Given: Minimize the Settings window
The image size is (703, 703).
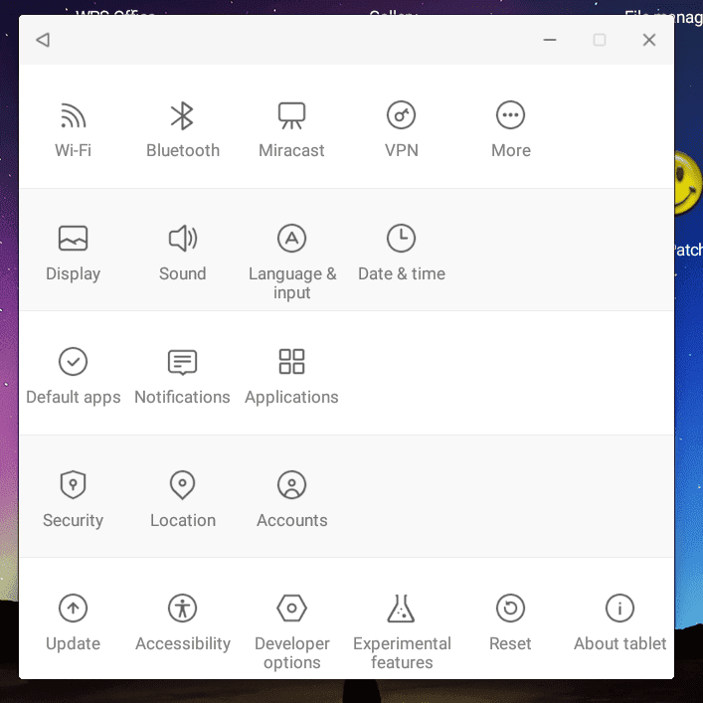Looking at the screenshot, I should 550,40.
